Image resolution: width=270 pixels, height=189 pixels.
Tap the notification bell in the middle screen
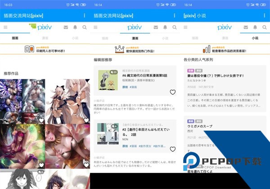point(165,27)
